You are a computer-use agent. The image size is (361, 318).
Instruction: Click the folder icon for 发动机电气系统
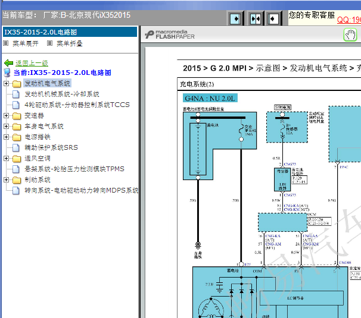[x=17, y=84]
